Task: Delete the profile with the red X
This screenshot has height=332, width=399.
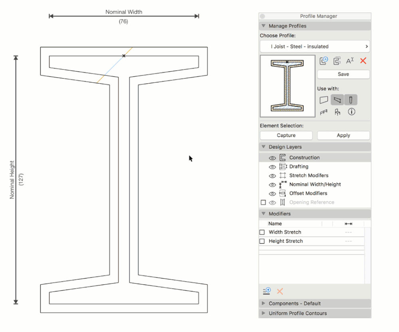Action: tap(363, 61)
